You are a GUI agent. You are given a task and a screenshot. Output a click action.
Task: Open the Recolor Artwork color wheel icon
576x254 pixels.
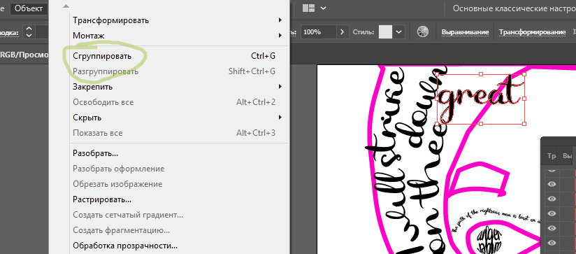click(423, 32)
